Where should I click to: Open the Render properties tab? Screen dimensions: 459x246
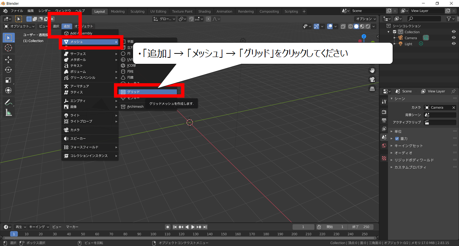click(384, 112)
